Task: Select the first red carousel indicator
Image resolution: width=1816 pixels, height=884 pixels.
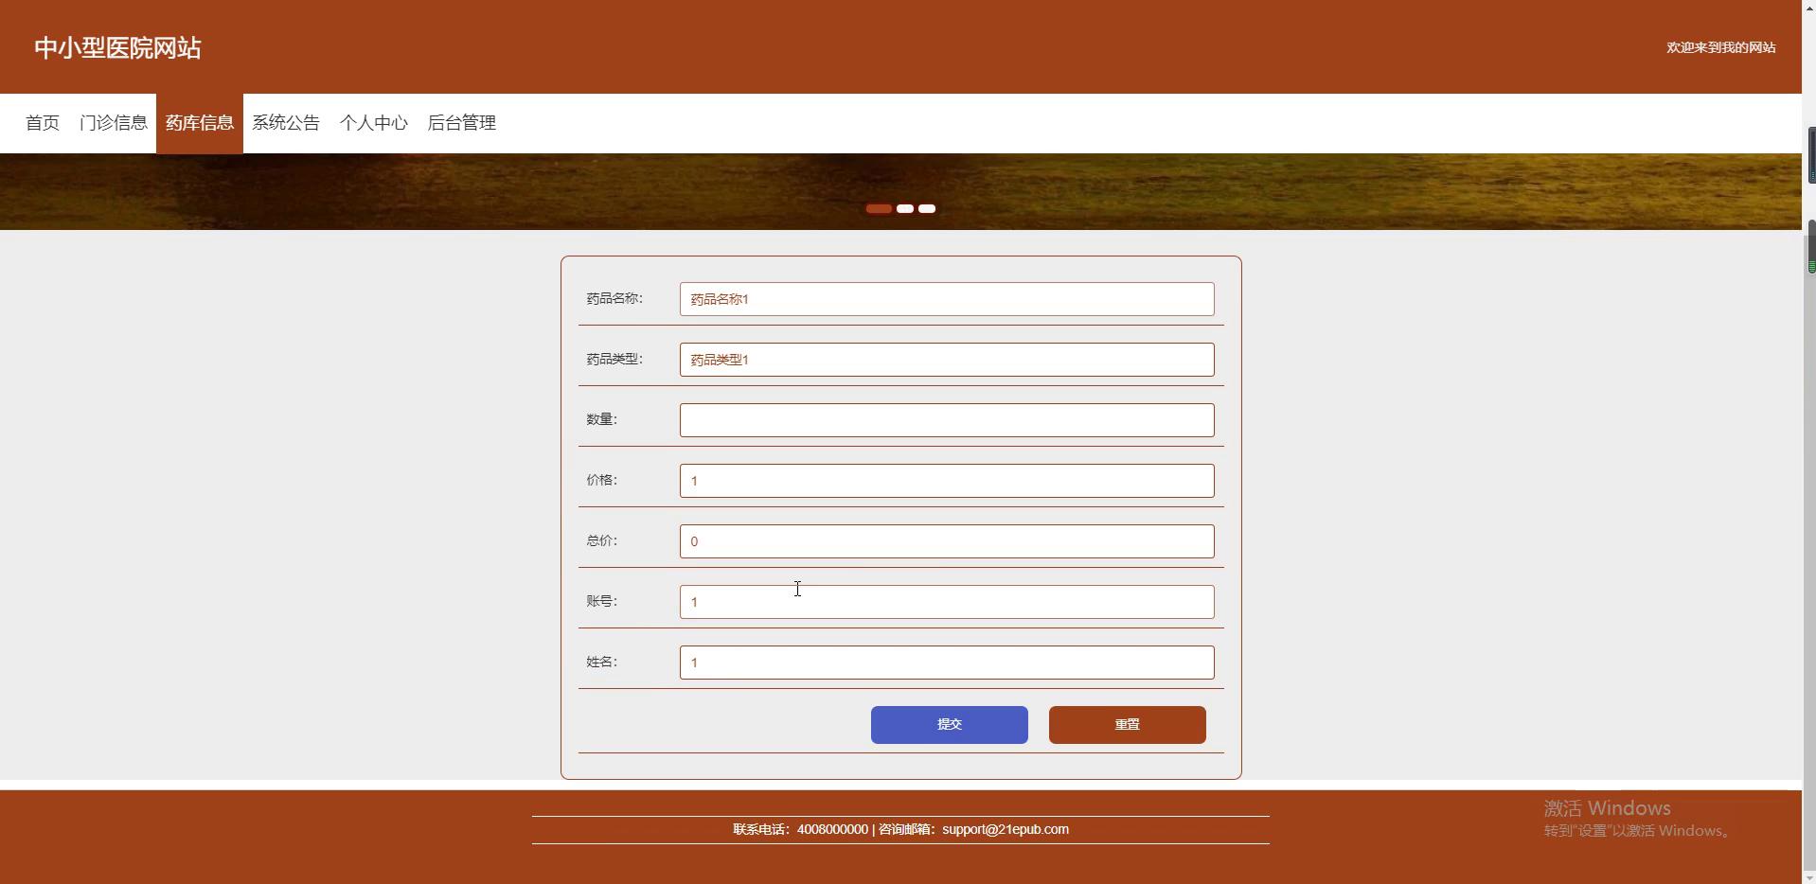Action: click(879, 209)
